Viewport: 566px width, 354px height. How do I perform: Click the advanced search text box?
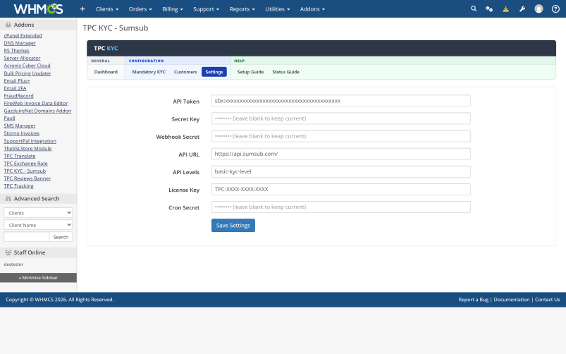(26, 237)
